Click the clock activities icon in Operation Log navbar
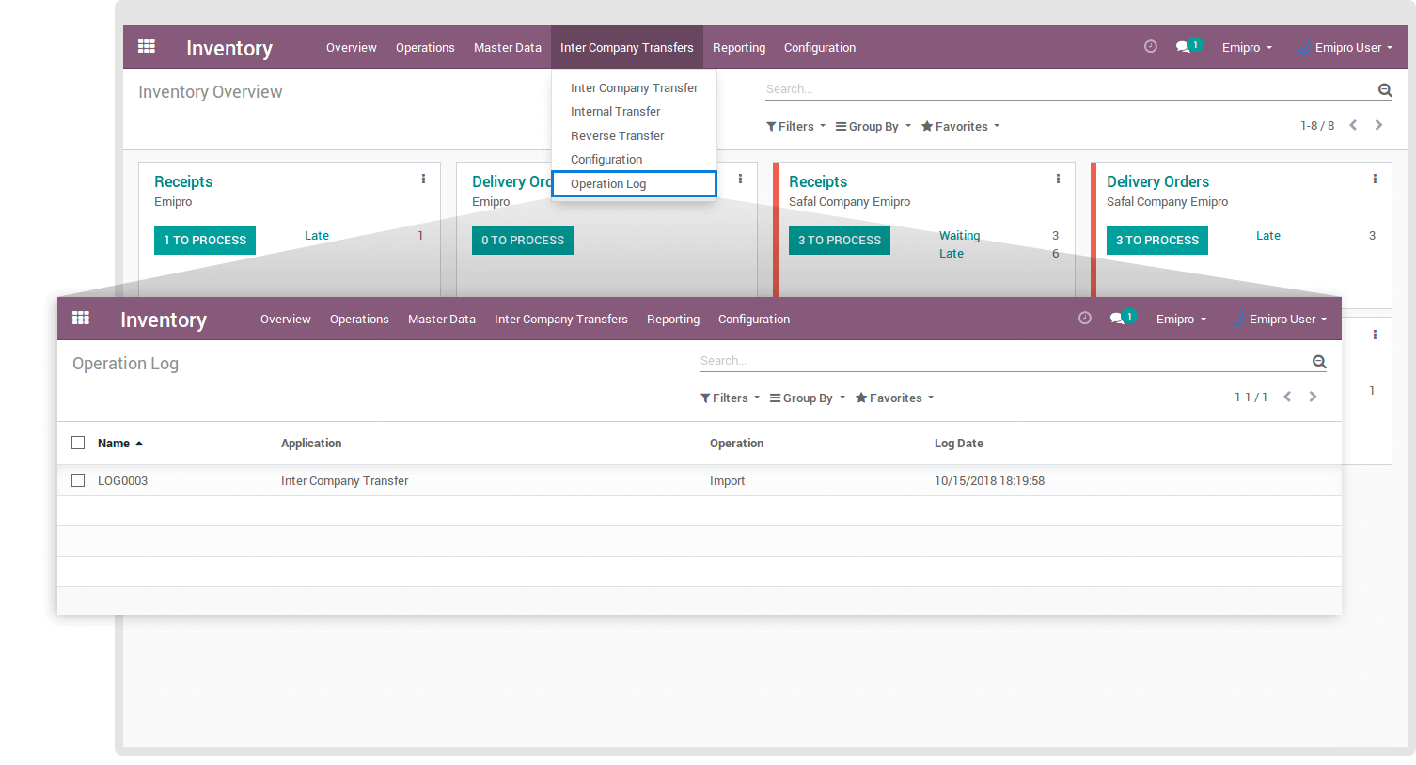Image resolution: width=1416 pixels, height=765 pixels. pos(1084,319)
